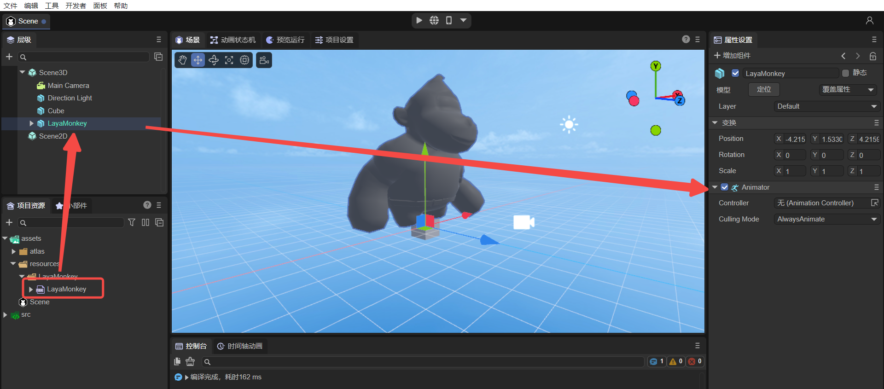Select the hand pan tool in scene toolbar
The width and height of the screenshot is (884, 389).
(183, 60)
